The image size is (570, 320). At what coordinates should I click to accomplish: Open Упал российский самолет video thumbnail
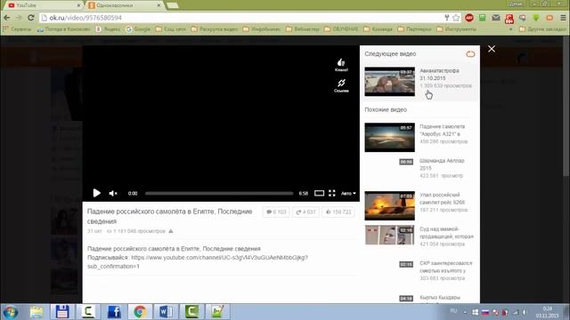[390, 205]
